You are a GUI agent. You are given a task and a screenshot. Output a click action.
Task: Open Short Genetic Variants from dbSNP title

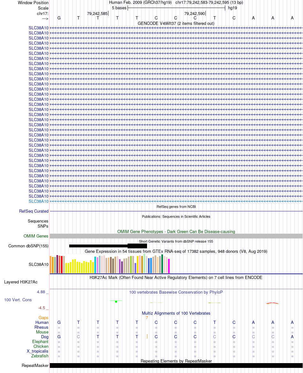(176, 241)
